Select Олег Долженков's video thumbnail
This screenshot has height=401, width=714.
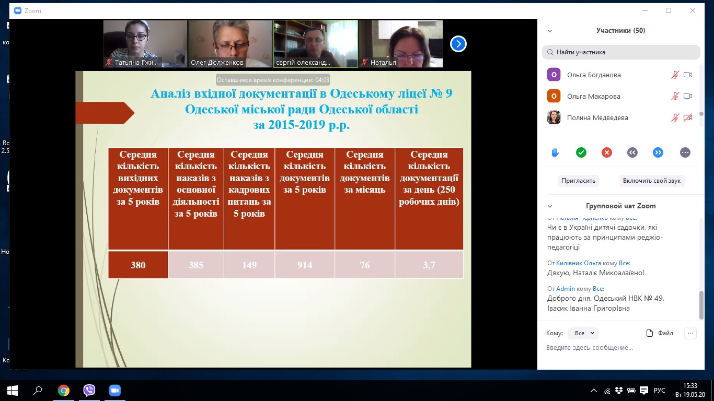tap(230, 44)
